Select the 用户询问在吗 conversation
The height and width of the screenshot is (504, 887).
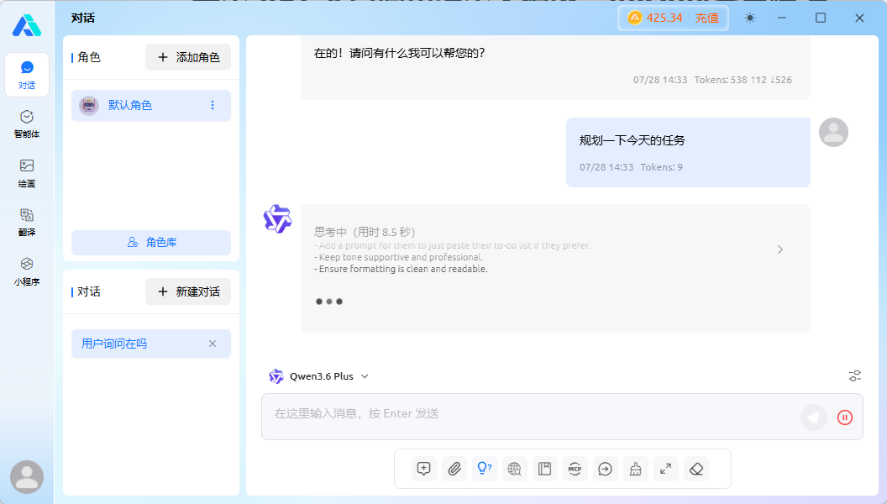(x=151, y=344)
